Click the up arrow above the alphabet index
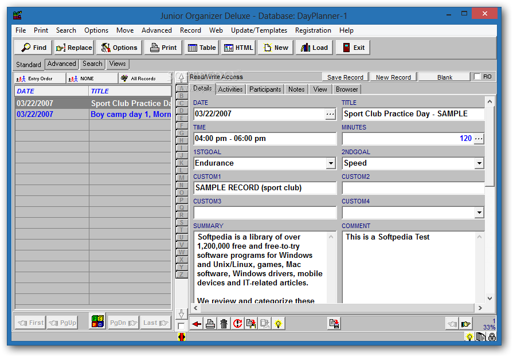Image resolution: width=513 pixels, height=357 pixels. [181, 78]
